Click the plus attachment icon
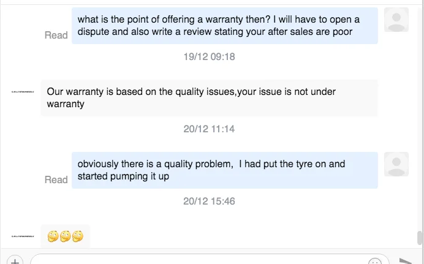 (x=15, y=260)
